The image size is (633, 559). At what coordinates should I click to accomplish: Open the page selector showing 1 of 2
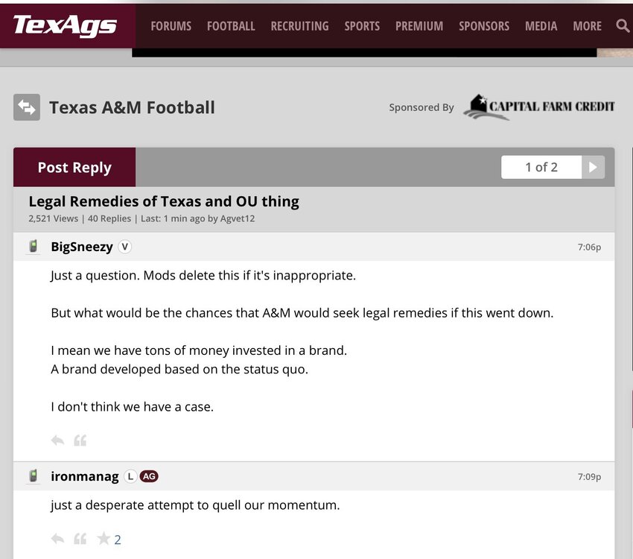point(541,167)
